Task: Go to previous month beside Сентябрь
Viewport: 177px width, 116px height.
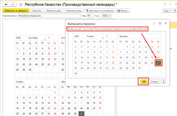Action: pos(49,38)
